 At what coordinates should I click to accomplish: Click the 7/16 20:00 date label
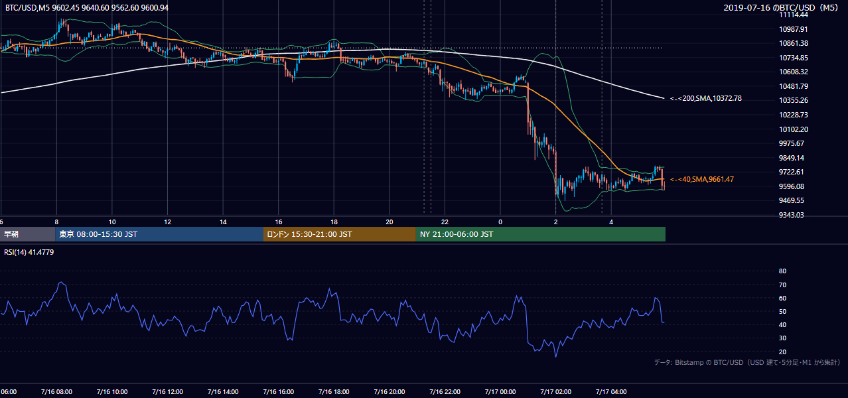click(389, 392)
